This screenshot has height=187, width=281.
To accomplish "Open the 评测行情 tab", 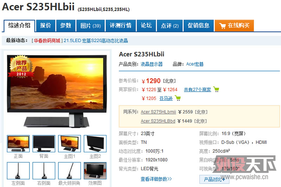I will 120,25.
